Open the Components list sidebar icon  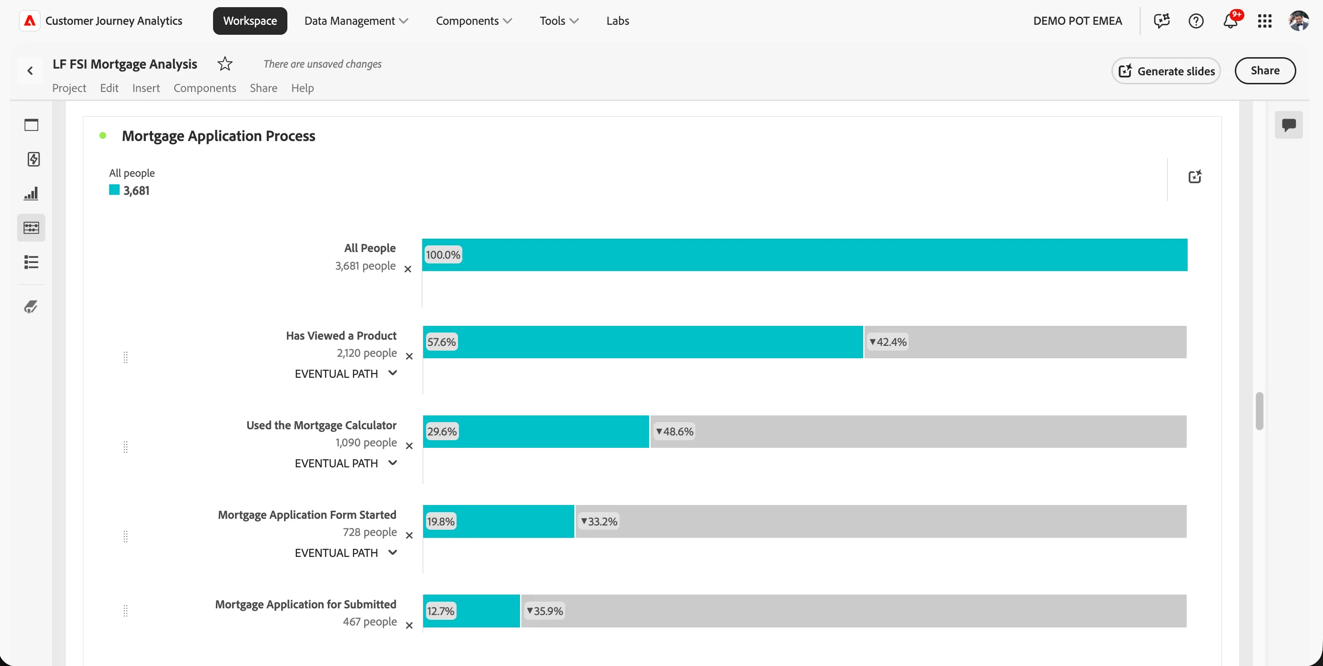pos(31,262)
